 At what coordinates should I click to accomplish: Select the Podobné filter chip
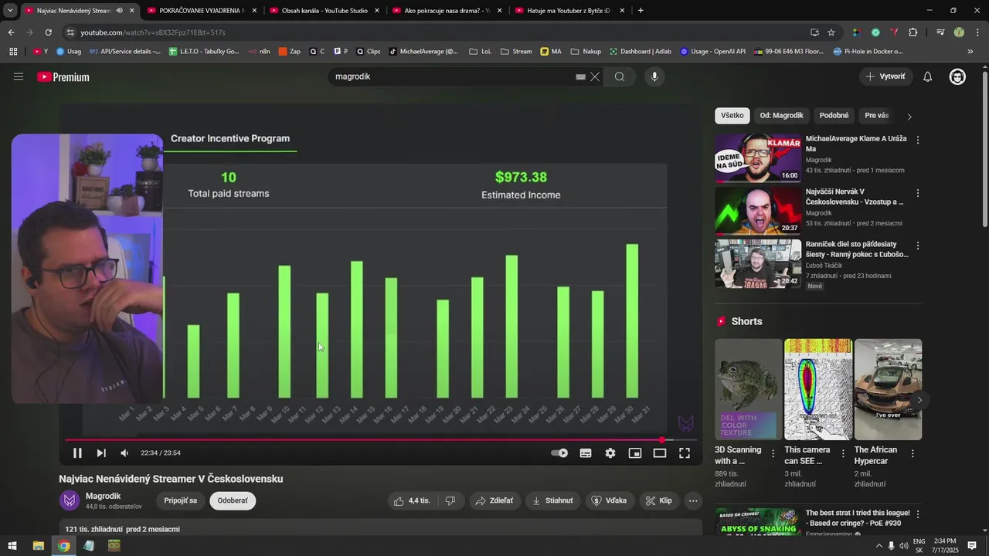tap(834, 116)
